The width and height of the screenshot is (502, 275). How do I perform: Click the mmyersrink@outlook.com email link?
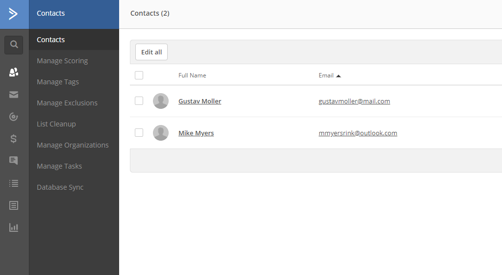point(358,133)
